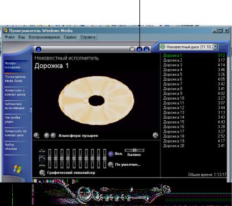Click the 2:52 duration of Дорожка 18
This screenshot has height=206, width=232.
pyautogui.click(x=221, y=136)
